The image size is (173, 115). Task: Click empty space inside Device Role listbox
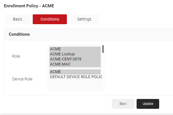pyautogui.click(x=76, y=85)
